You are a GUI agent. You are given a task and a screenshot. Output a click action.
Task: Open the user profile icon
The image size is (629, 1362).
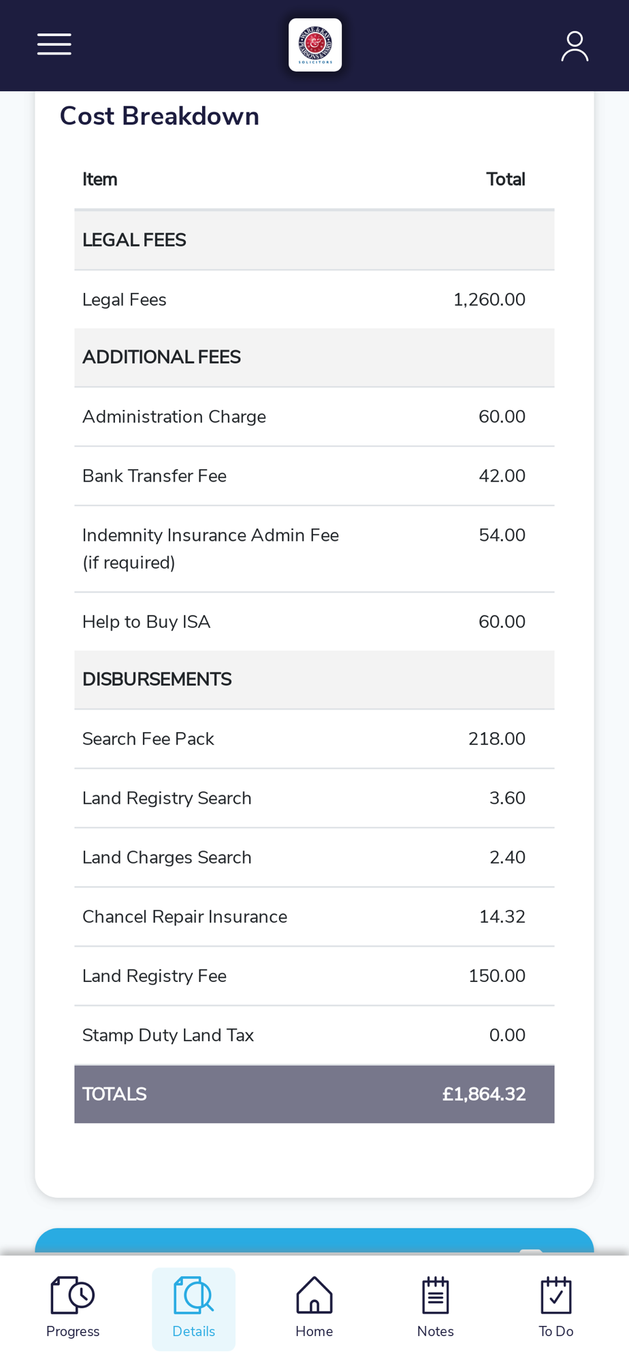[575, 46]
